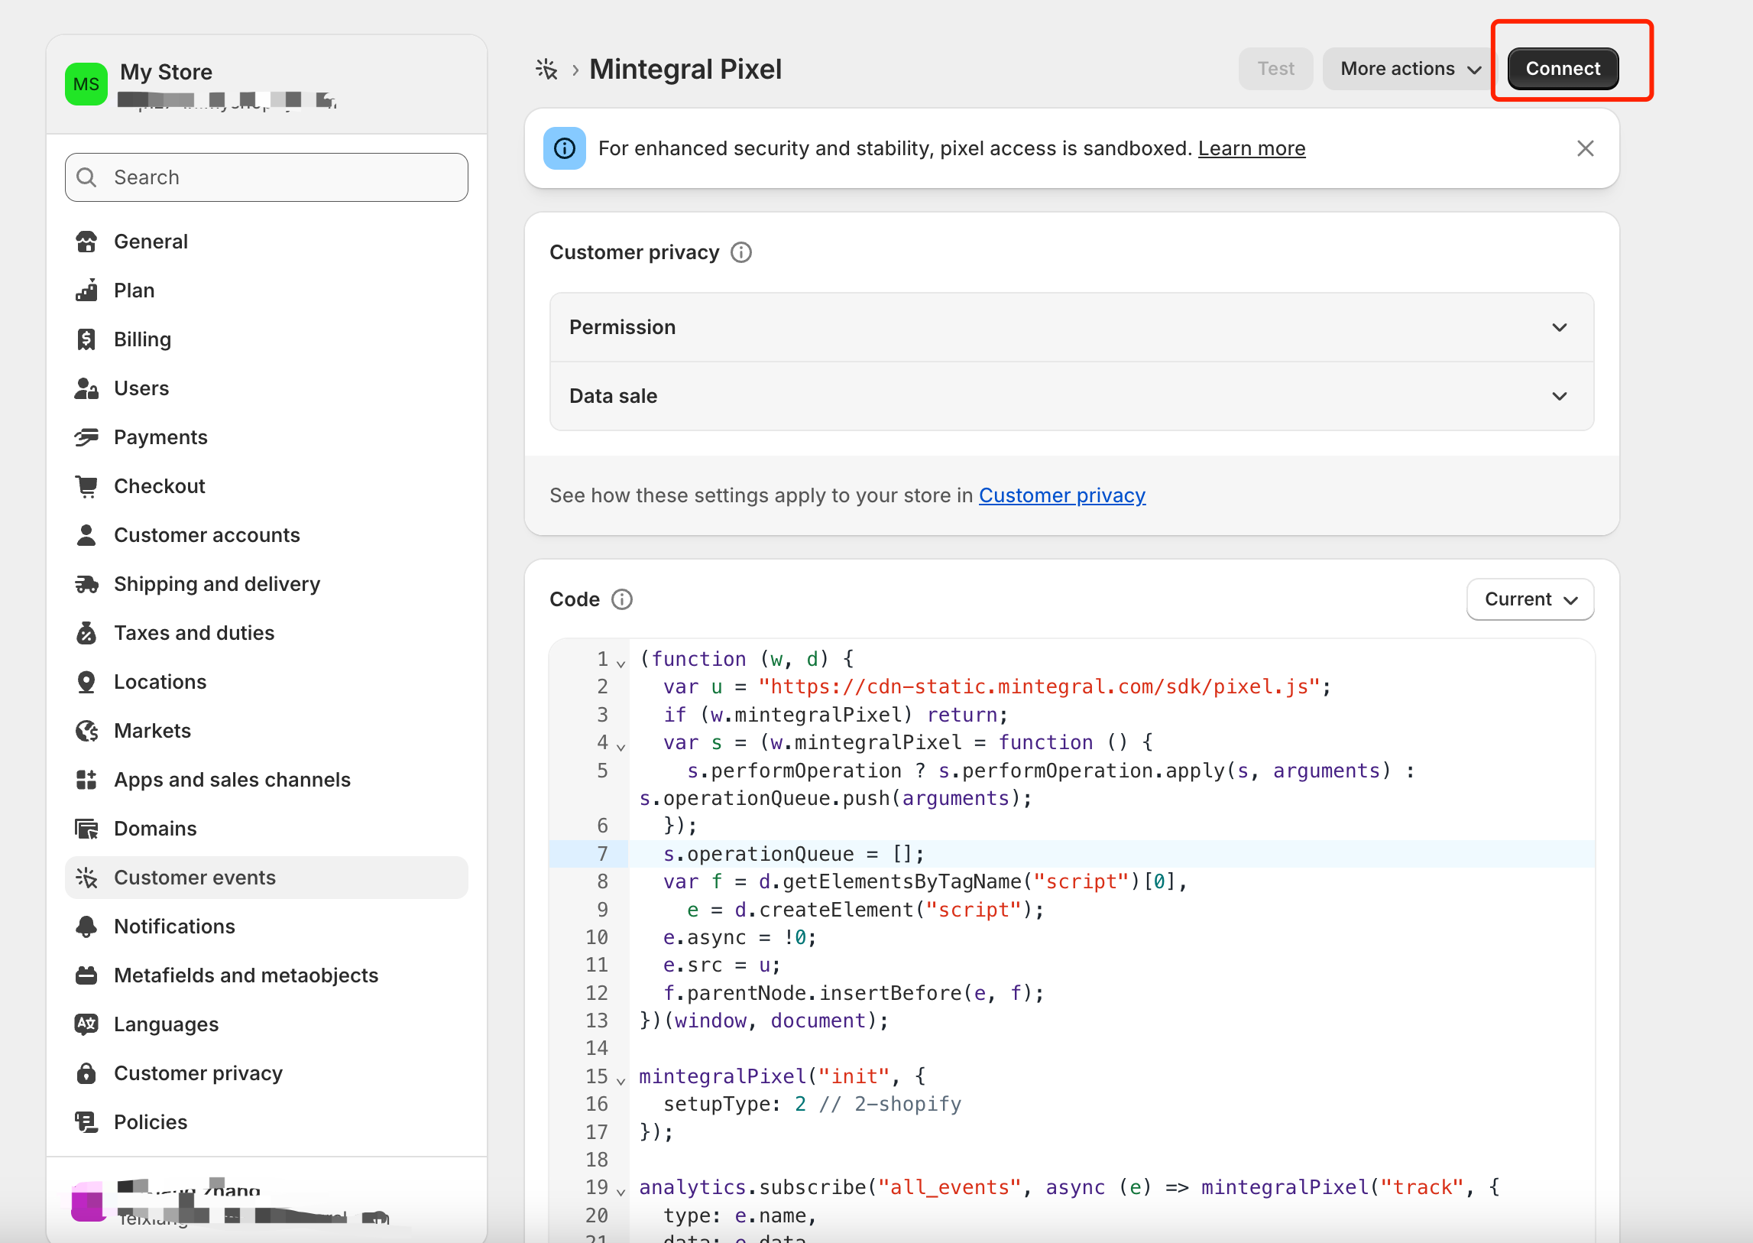Open the More actions dropdown

click(x=1410, y=69)
